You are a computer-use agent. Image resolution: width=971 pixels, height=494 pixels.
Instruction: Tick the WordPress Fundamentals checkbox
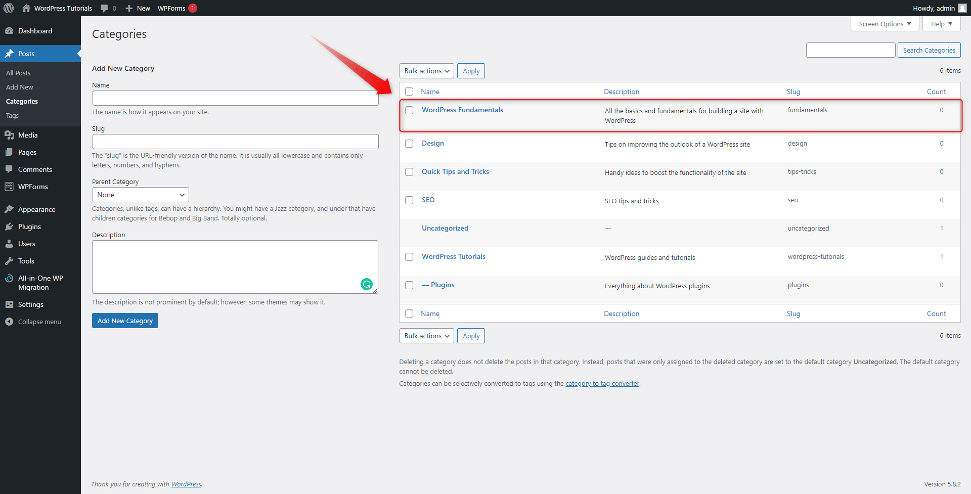409,110
